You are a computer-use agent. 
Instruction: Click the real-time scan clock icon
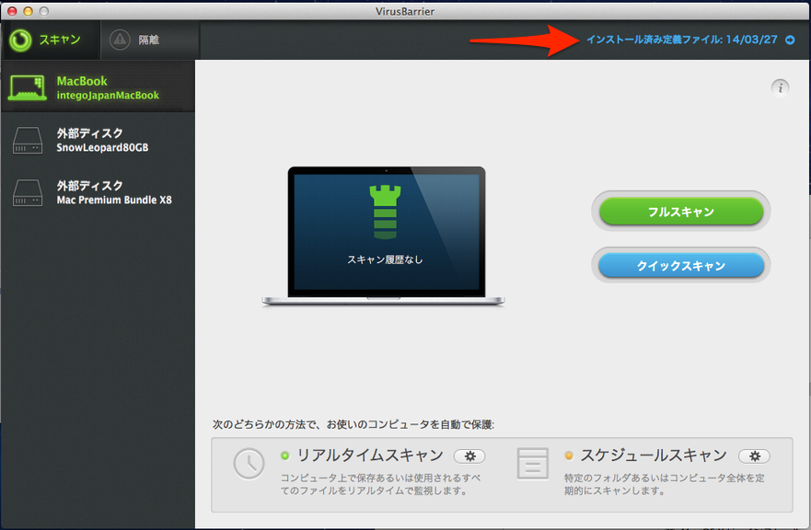point(249,464)
